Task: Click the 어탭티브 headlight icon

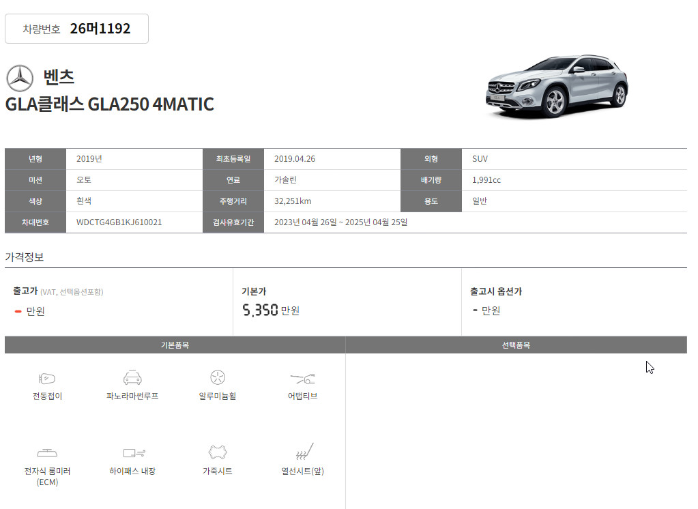Action: (303, 379)
